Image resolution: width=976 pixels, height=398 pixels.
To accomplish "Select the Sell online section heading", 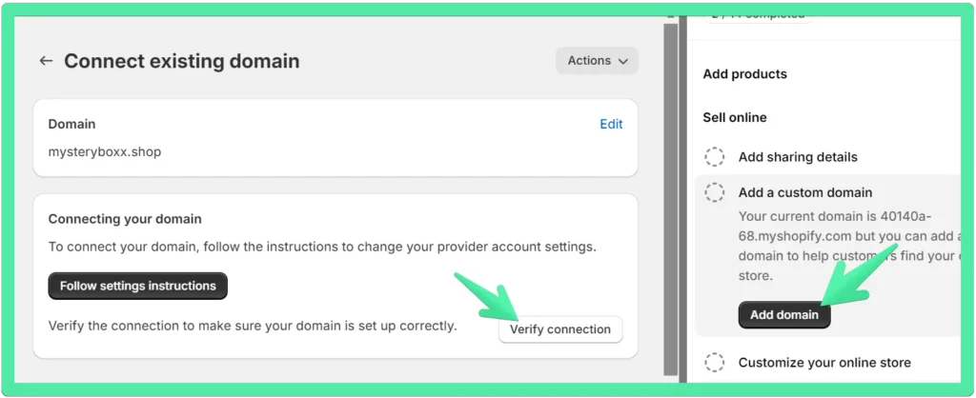I will pos(735,117).
